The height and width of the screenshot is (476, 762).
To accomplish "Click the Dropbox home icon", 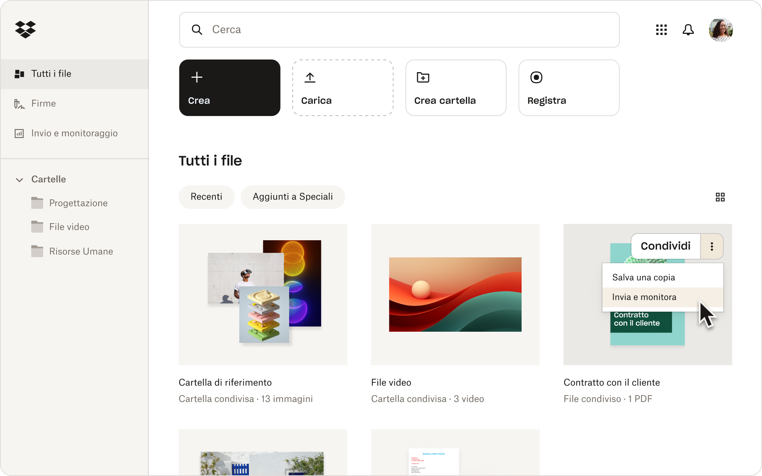I will [25, 30].
